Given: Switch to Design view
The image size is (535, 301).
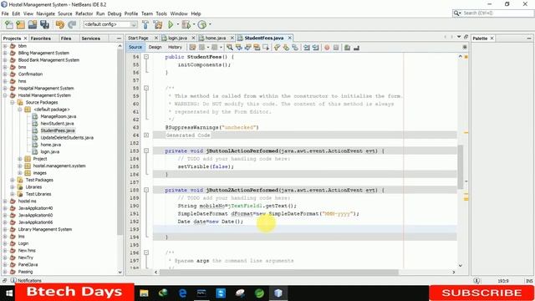Looking at the screenshot, I should 155,47.
